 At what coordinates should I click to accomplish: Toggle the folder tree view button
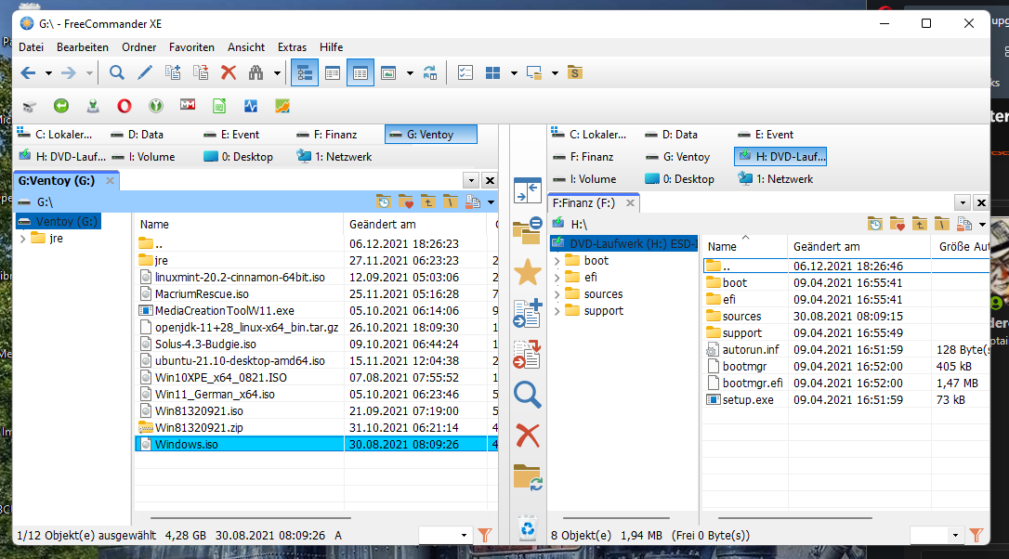[305, 72]
